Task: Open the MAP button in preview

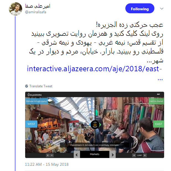Action: (158, 94)
